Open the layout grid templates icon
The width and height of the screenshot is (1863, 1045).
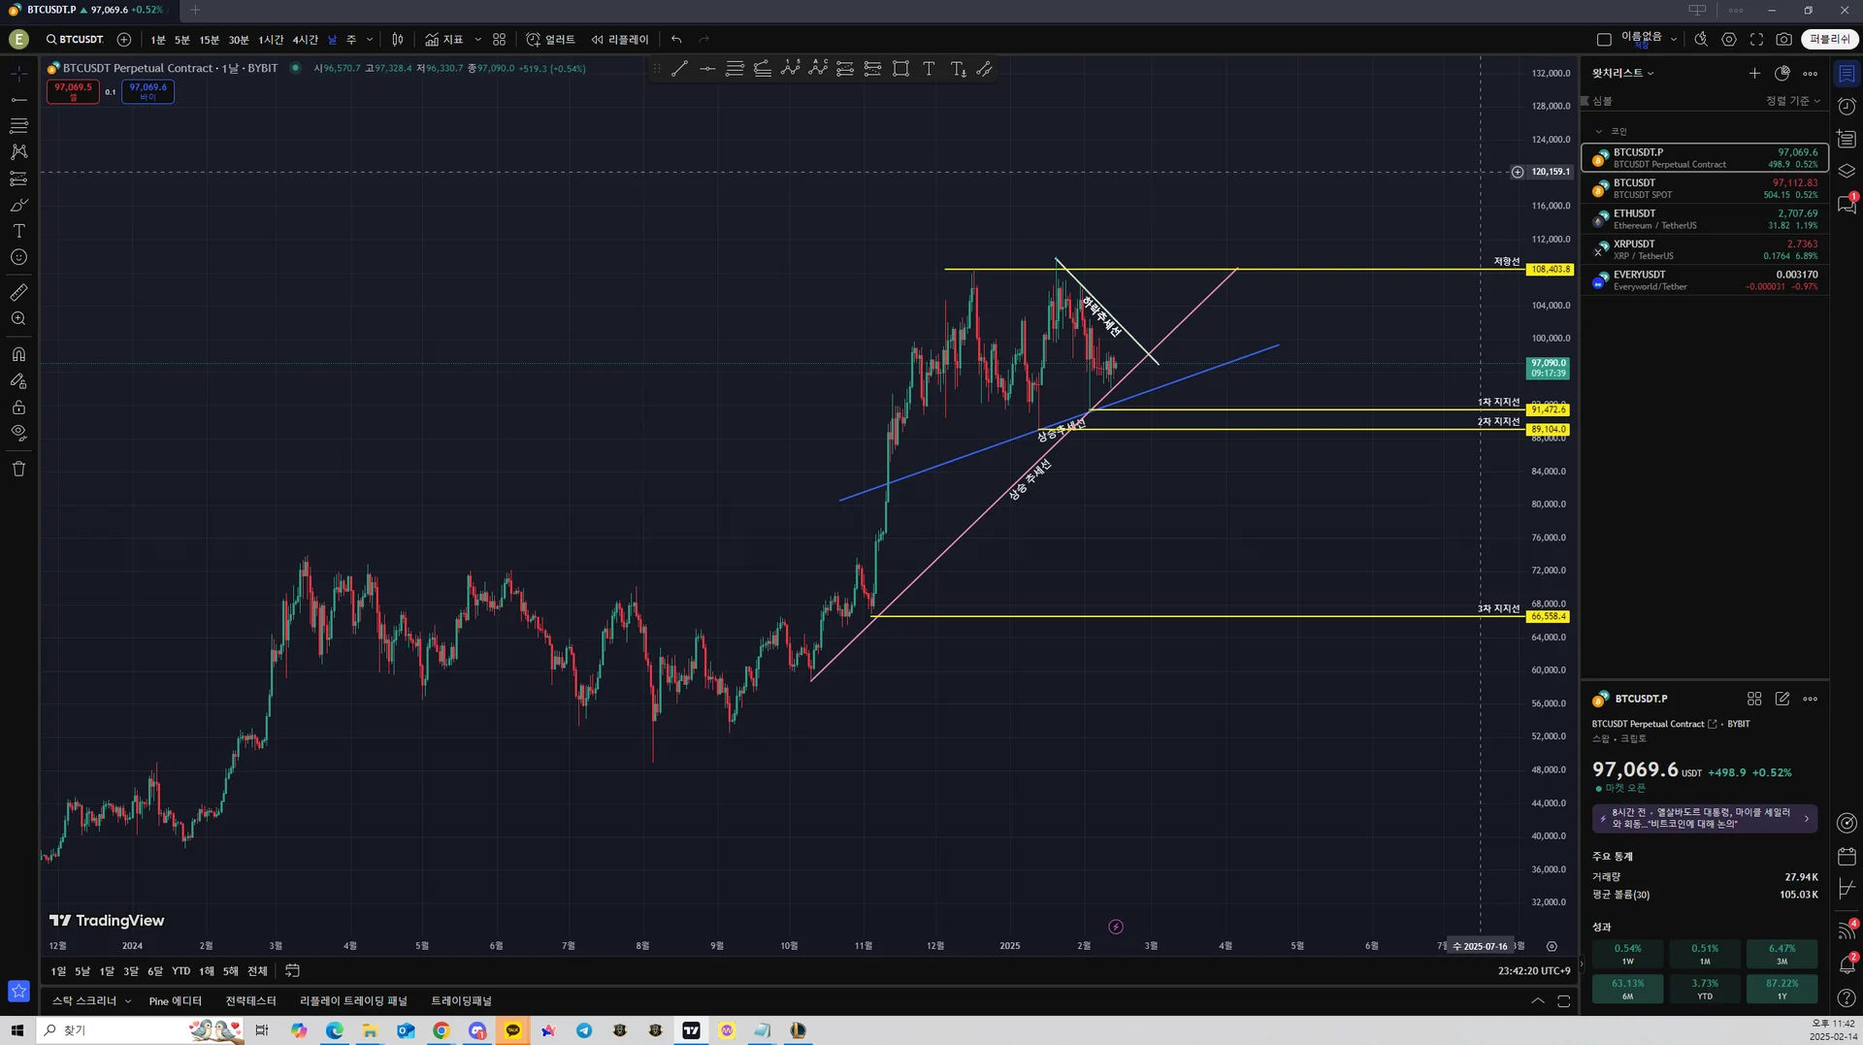click(x=499, y=40)
